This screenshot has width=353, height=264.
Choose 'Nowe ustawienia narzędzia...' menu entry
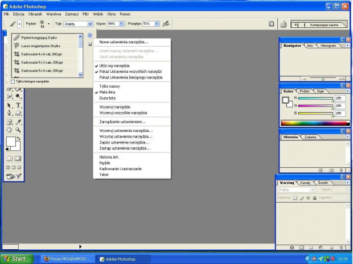pyautogui.click(x=132, y=42)
